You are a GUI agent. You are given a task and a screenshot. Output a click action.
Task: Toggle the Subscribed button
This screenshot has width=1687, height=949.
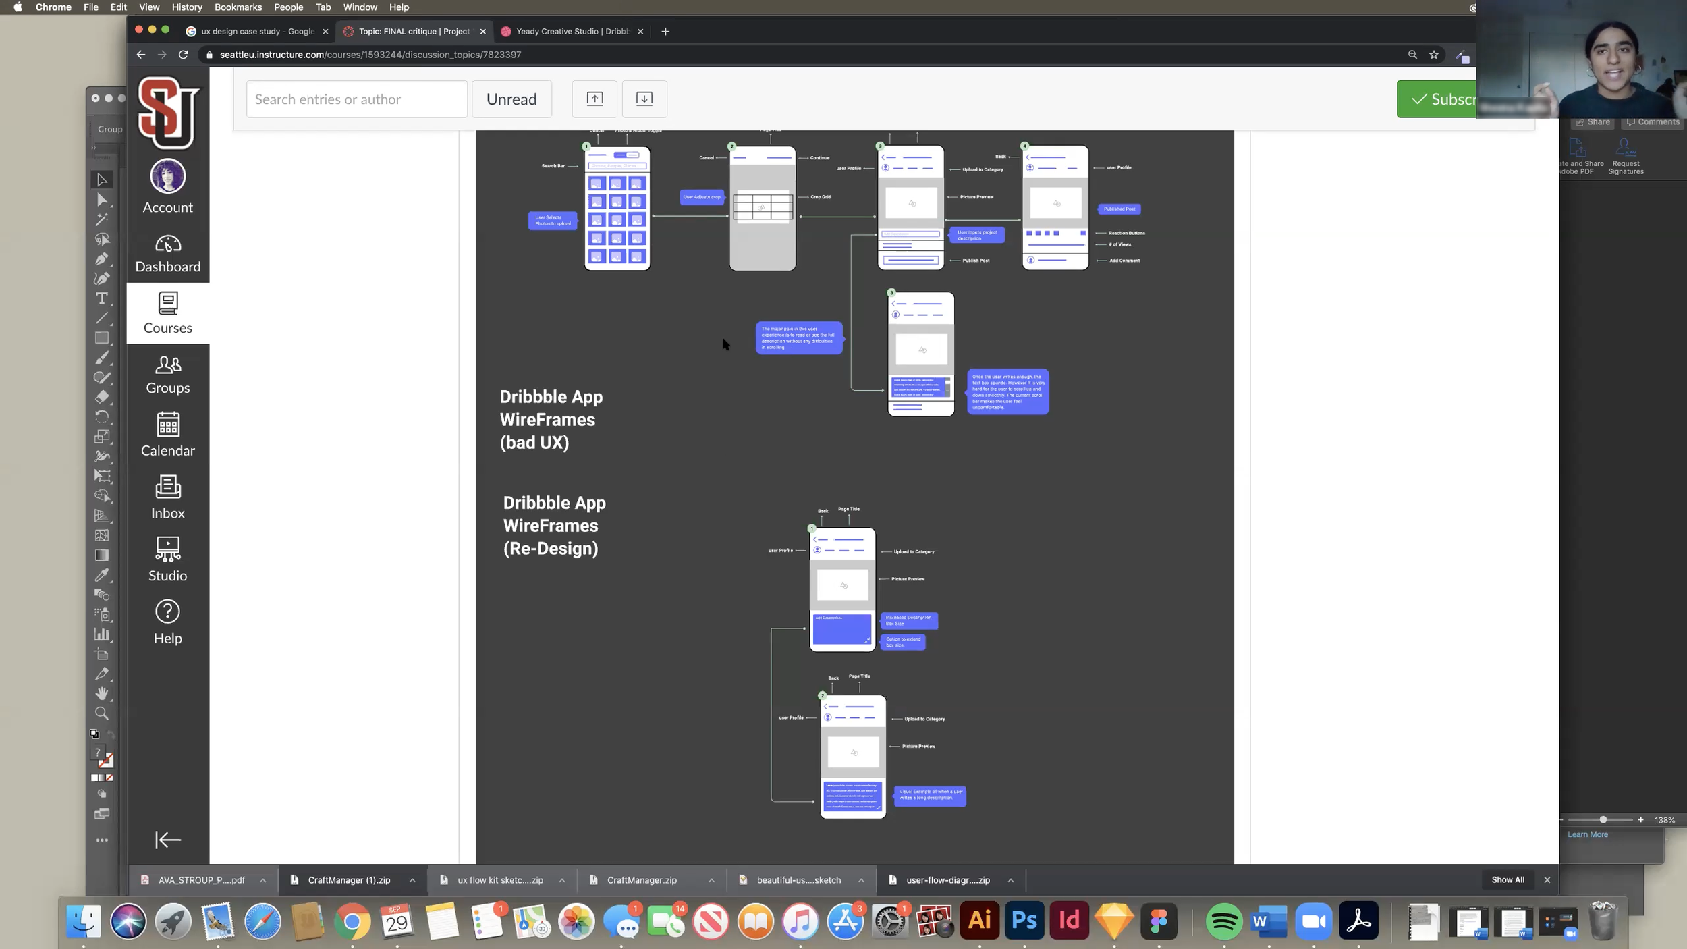[1437, 99]
